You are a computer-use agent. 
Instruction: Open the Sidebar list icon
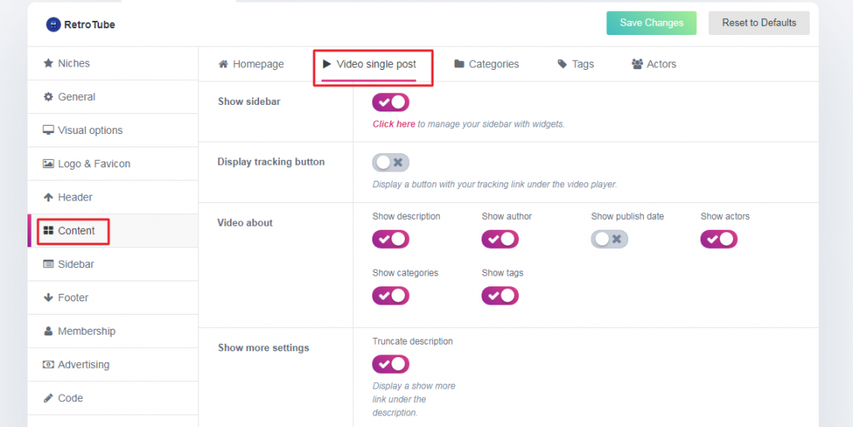[x=48, y=264]
